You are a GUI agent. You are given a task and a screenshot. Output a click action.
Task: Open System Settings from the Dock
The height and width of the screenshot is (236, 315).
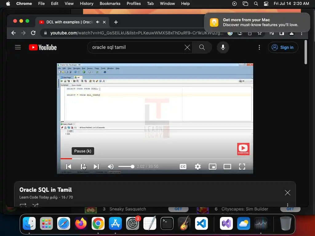pos(133,223)
